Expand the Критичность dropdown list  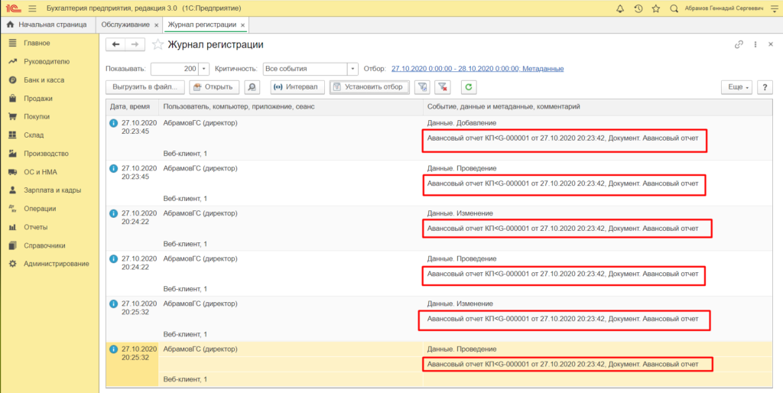coord(354,69)
